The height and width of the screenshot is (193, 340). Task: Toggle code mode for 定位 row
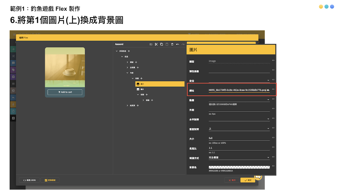273,80
